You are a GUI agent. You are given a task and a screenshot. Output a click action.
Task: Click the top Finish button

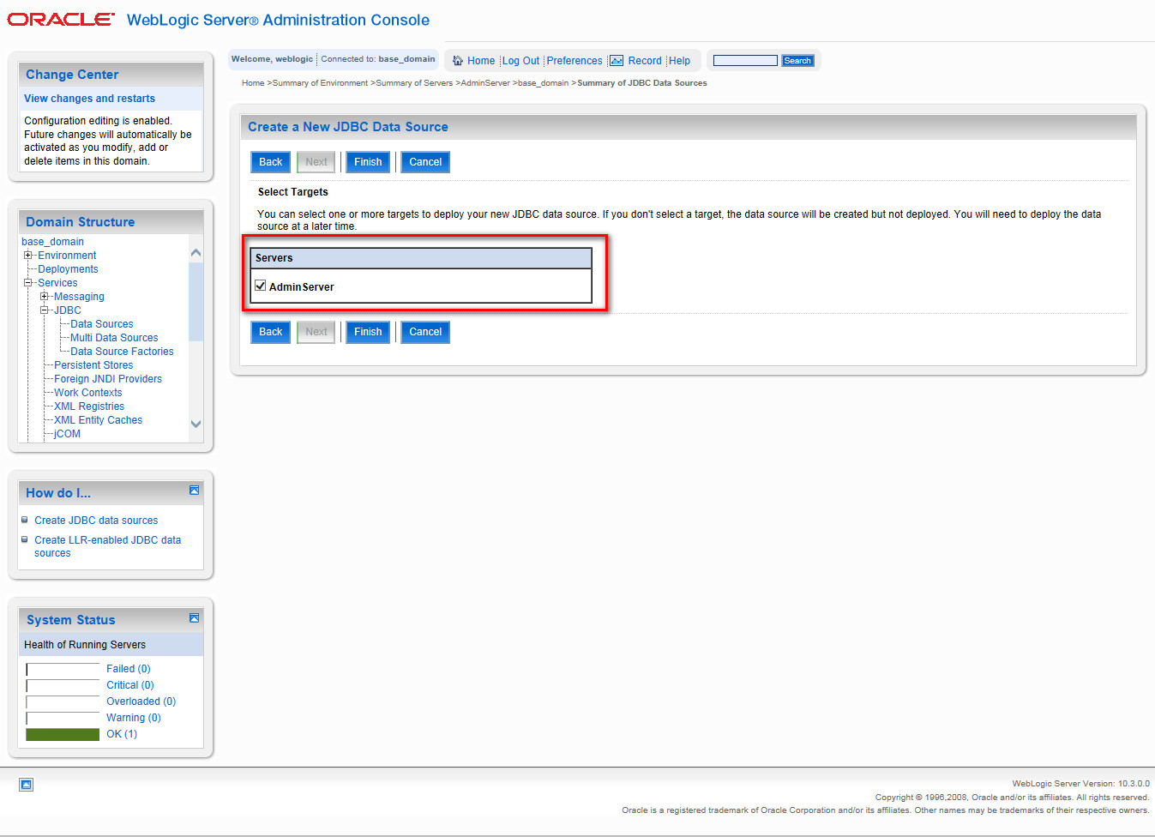[368, 162]
